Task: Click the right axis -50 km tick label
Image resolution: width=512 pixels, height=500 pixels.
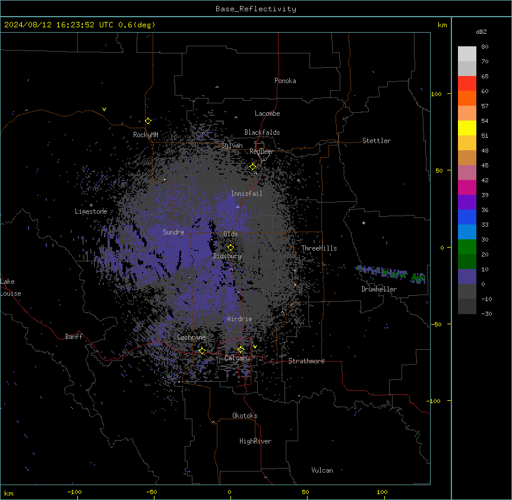Action: [x=437, y=324]
